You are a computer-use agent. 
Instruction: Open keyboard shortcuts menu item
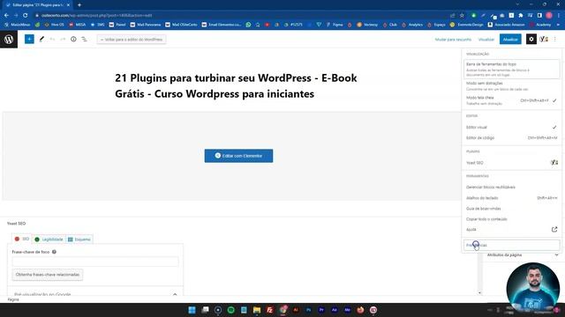(512, 197)
